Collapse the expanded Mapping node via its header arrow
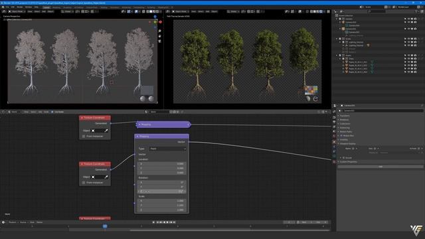The width and height of the screenshot is (425, 239). click(x=137, y=136)
